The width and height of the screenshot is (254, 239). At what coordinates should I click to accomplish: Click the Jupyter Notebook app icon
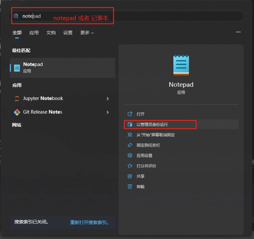pos(17,99)
